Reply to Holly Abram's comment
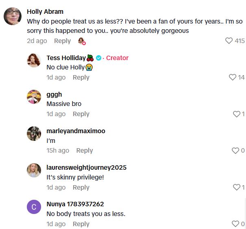The height and width of the screenshot is (229, 246). 62,41
